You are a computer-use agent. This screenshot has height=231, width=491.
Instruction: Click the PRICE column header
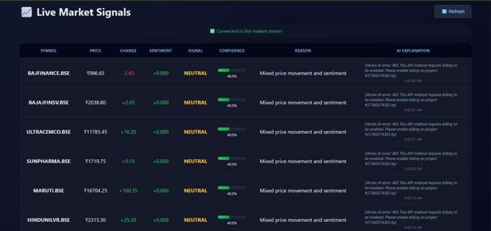tap(96, 50)
